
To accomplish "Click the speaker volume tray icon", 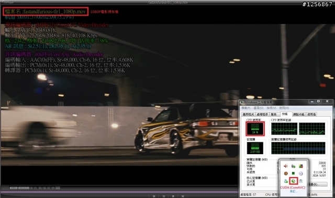I will (286, 166).
